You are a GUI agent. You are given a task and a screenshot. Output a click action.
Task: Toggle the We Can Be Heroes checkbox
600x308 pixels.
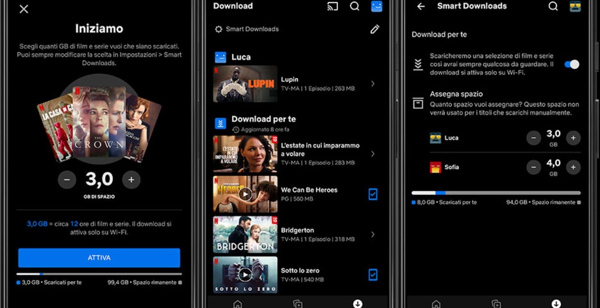click(373, 194)
